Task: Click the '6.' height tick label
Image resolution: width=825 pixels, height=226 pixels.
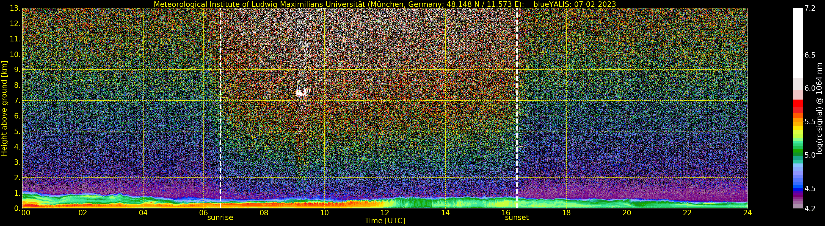Action: click(17, 116)
